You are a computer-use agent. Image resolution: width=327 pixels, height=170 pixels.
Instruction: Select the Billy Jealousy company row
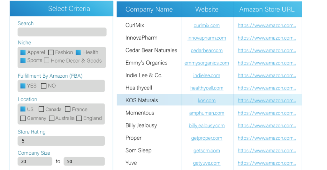141,125
